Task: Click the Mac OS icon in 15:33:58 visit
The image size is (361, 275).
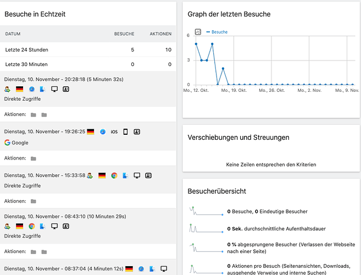Action: [x=125, y=175]
